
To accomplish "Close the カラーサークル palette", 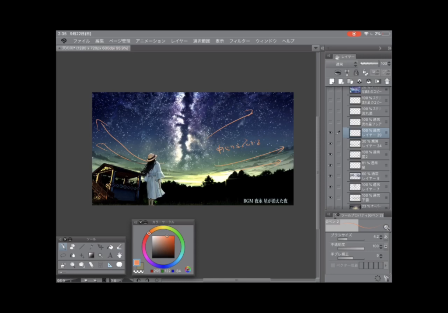I will 140,222.
